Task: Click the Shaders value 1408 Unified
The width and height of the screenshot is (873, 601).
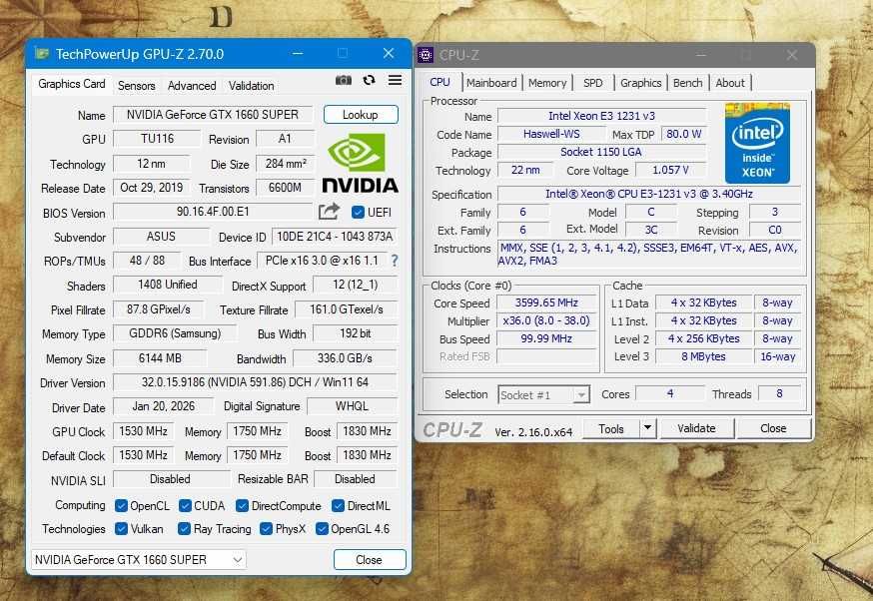Action: click(168, 285)
